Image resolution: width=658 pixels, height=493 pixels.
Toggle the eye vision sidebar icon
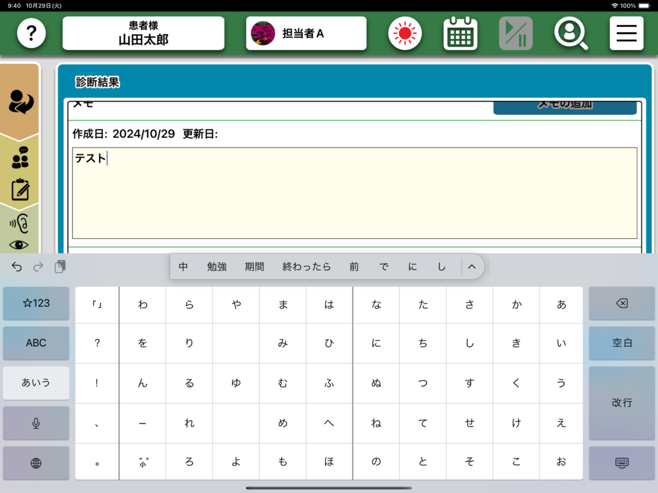(21, 245)
